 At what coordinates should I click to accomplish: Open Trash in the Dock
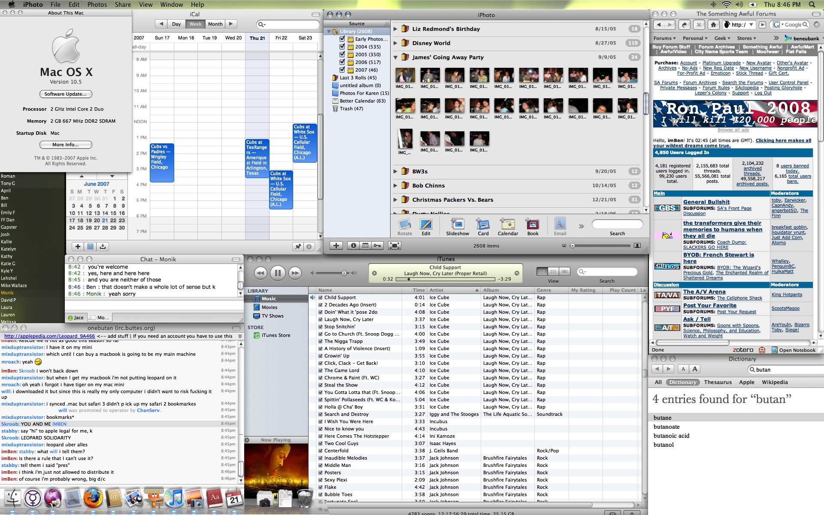click(305, 498)
